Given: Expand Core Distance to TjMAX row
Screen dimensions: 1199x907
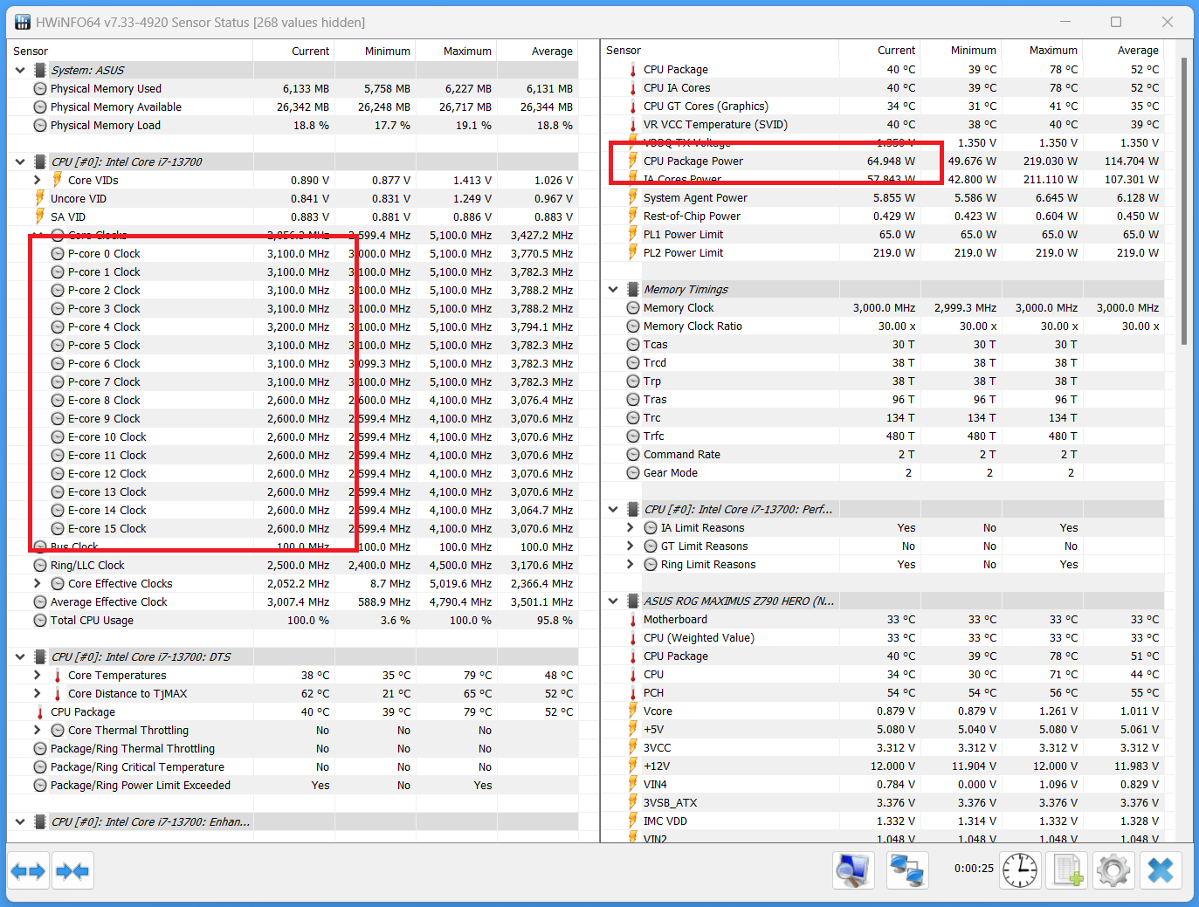Looking at the screenshot, I should click(x=38, y=693).
